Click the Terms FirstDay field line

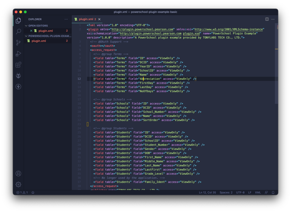click(141, 83)
